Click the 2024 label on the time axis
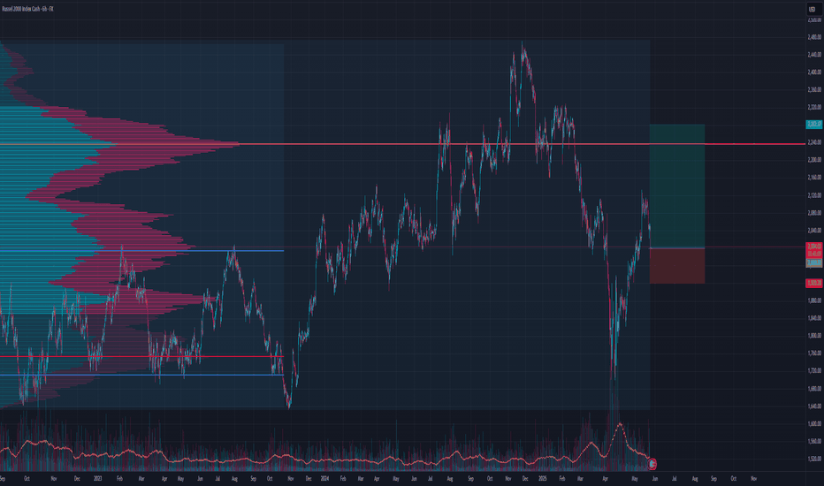824x486 pixels. [x=324, y=479]
